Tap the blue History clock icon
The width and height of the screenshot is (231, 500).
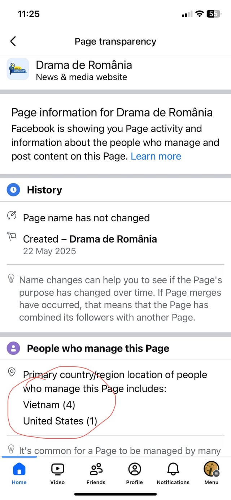(14, 190)
